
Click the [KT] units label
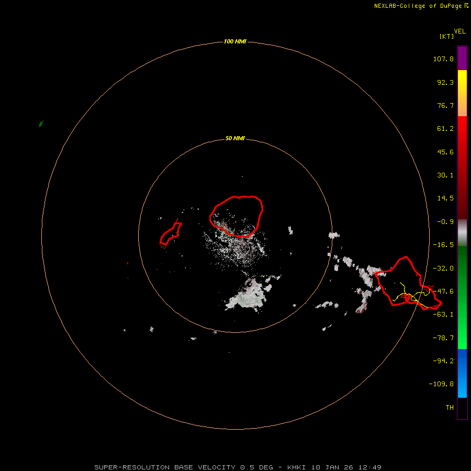[446, 36]
